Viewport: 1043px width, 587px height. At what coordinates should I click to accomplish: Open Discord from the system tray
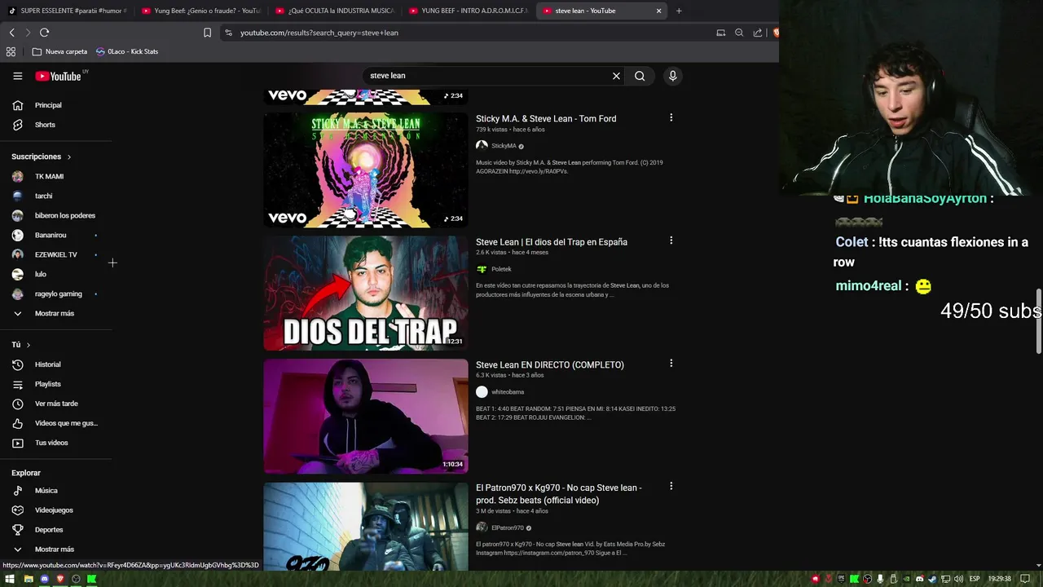920,579
